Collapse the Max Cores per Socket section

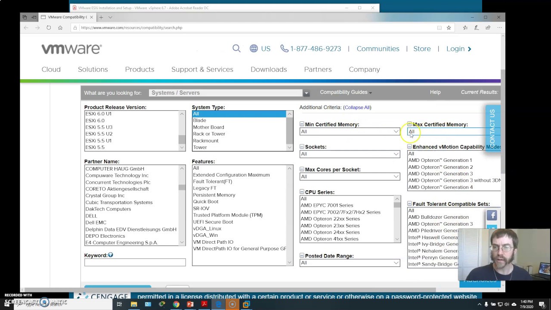coord(302,170)
